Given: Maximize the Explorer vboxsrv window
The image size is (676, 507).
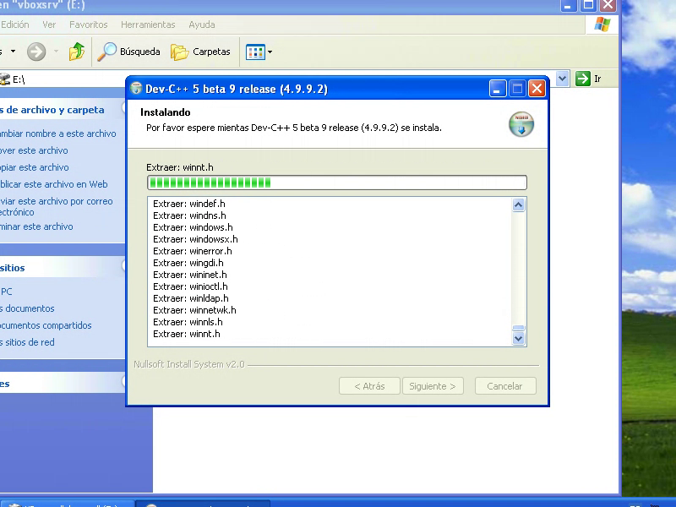Looking at the screenshot, I should tap(588, 5).
